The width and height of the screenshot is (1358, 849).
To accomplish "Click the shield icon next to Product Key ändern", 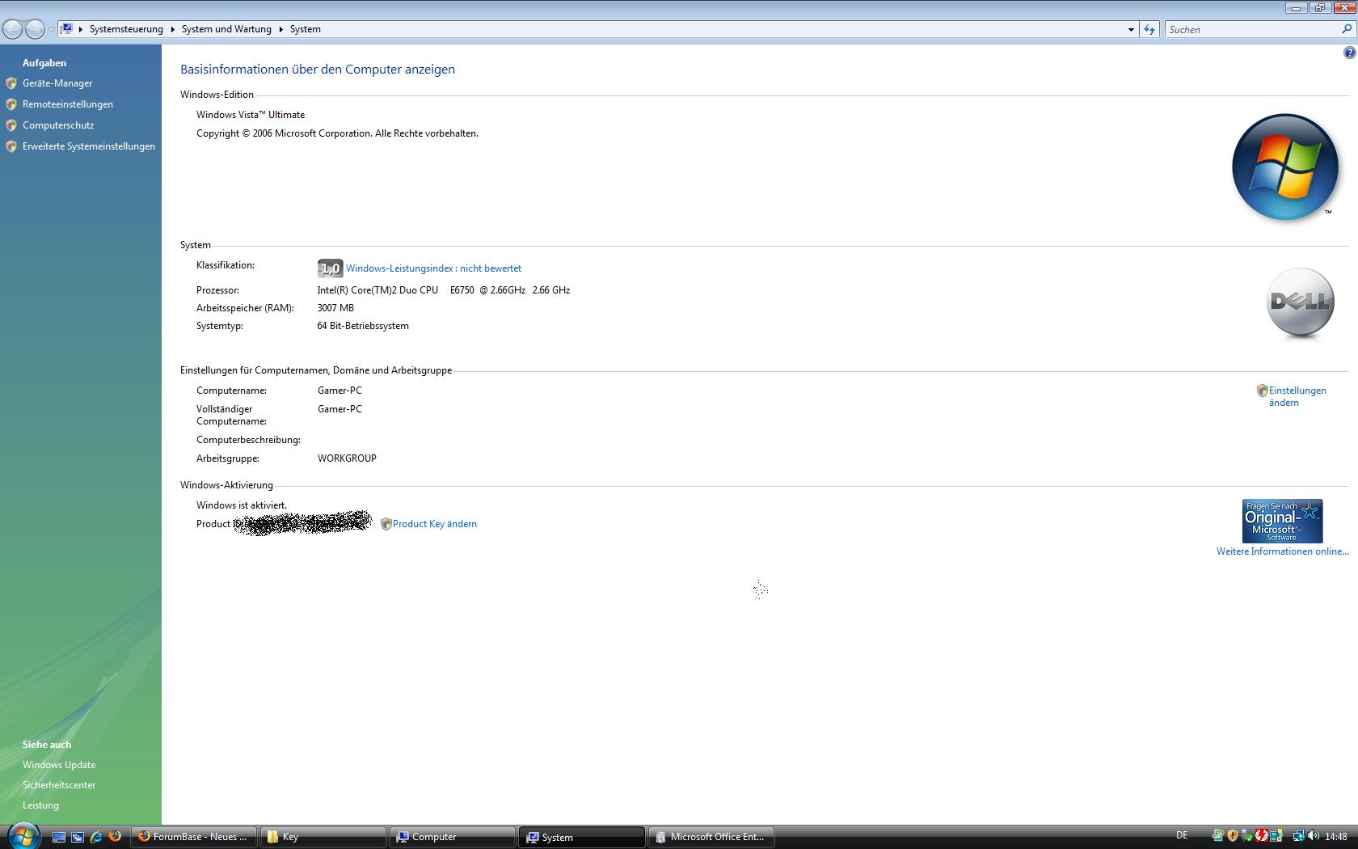I will 386,524.
